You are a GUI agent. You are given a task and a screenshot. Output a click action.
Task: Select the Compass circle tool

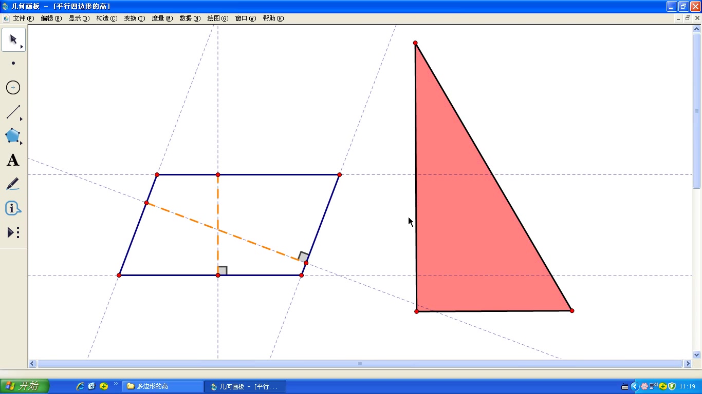pyautogui.click(x=13, y=88)
